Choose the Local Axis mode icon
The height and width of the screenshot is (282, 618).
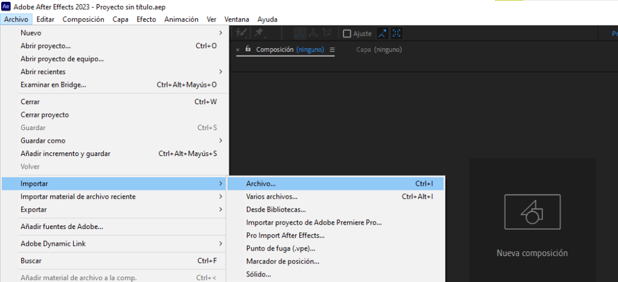coord(301,33)
